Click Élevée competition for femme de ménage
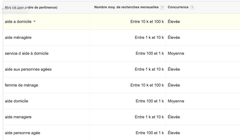The width and height of the screenshot is (240, 140). click(174, 85)
